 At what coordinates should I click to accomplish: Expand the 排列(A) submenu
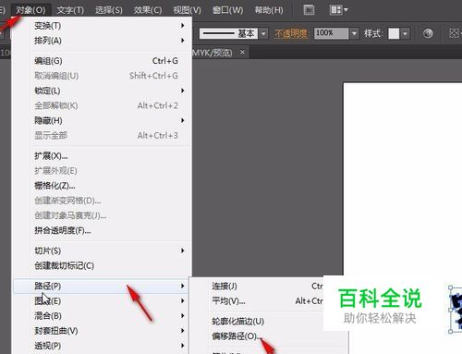click(102, 41)
